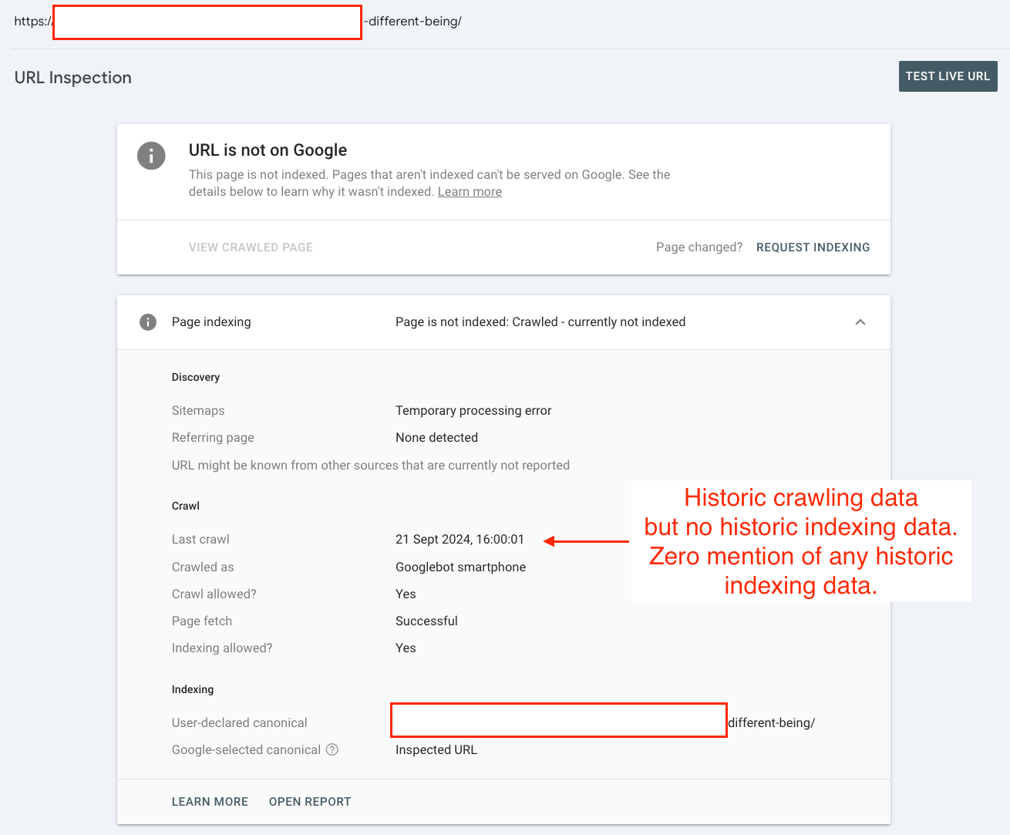Click the Crawl allowed? label
Viewport: 1010px width, 835px height.
coord(214,594)
